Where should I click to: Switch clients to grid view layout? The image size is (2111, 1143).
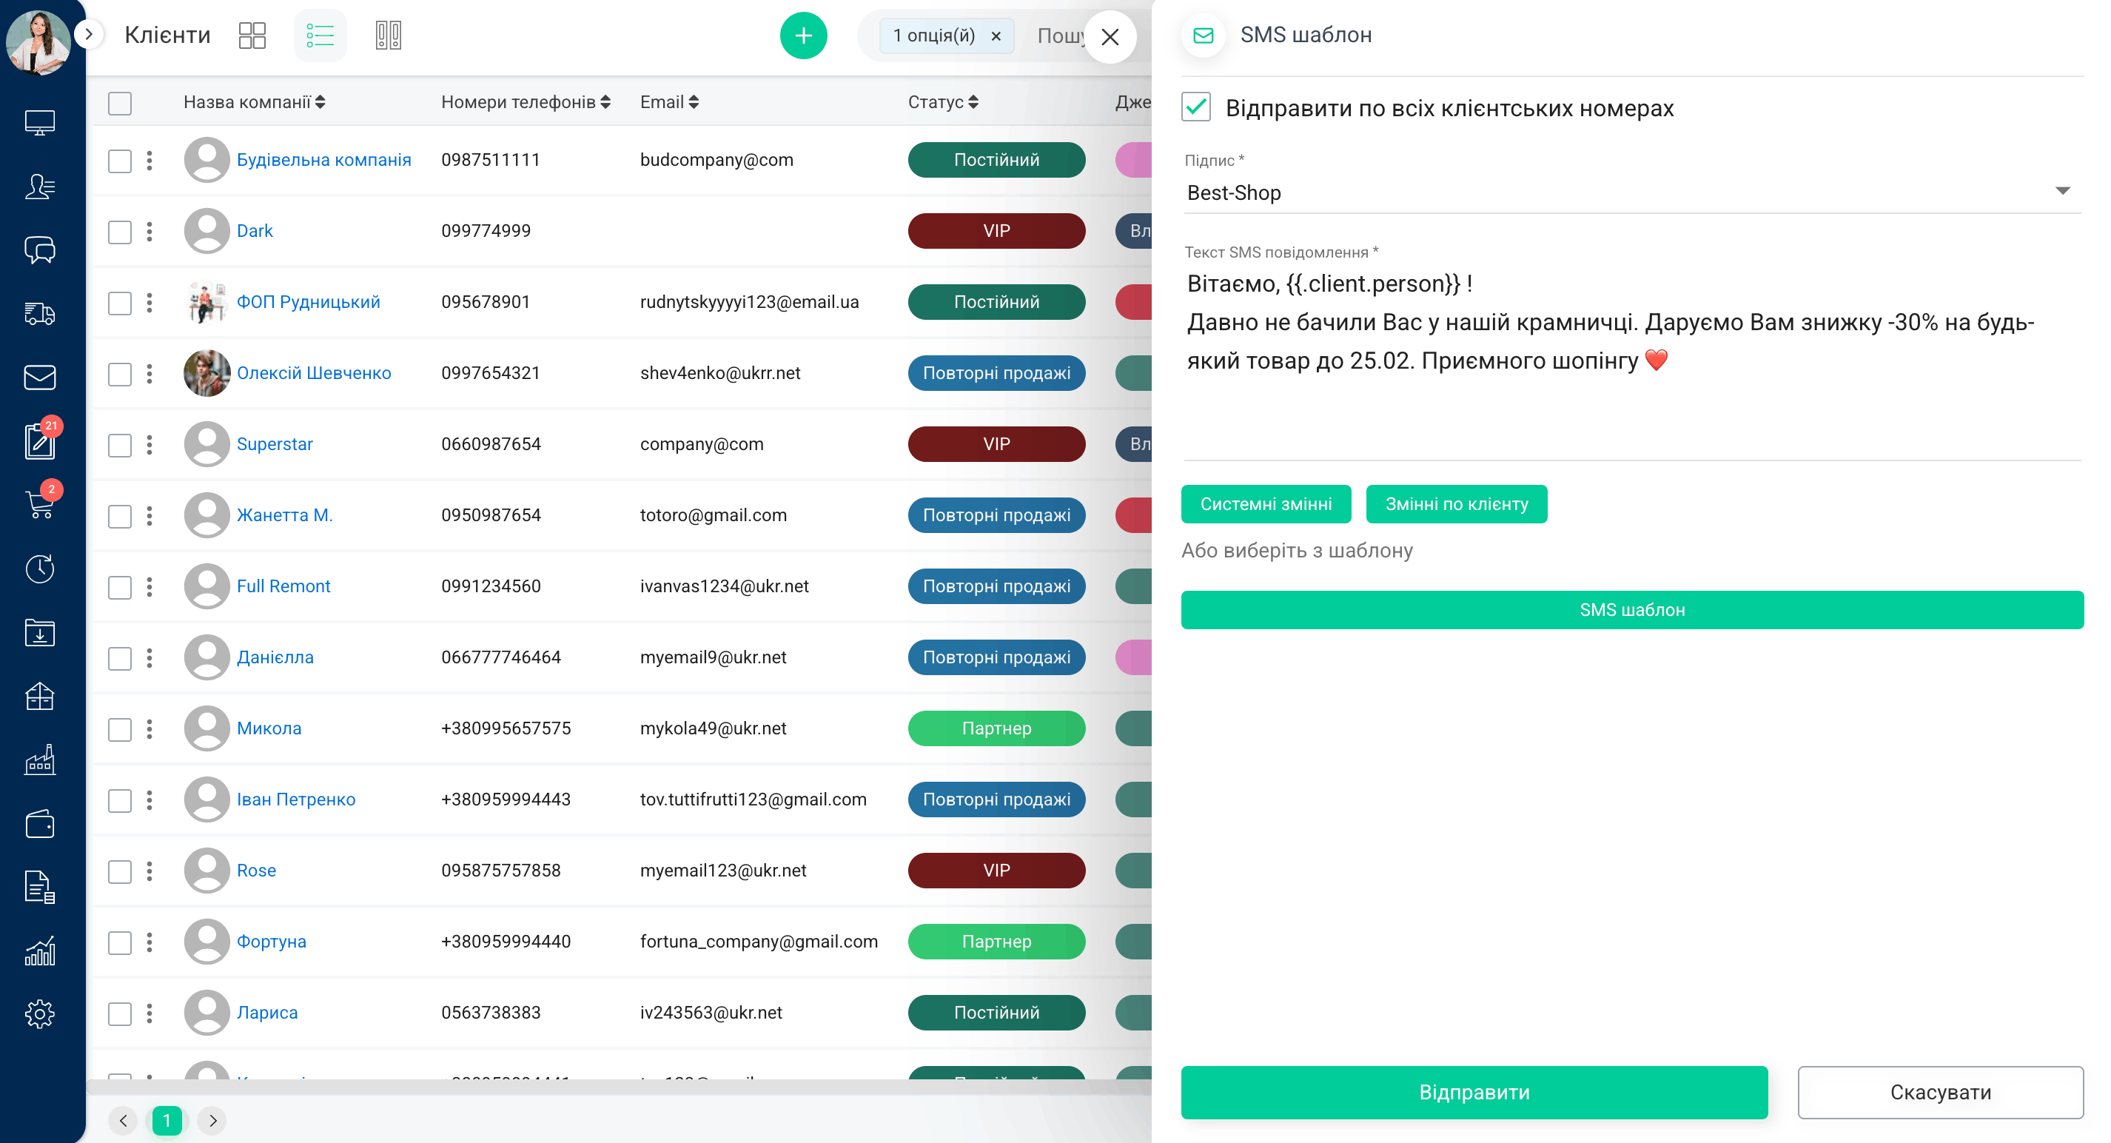tap(252, 34)
